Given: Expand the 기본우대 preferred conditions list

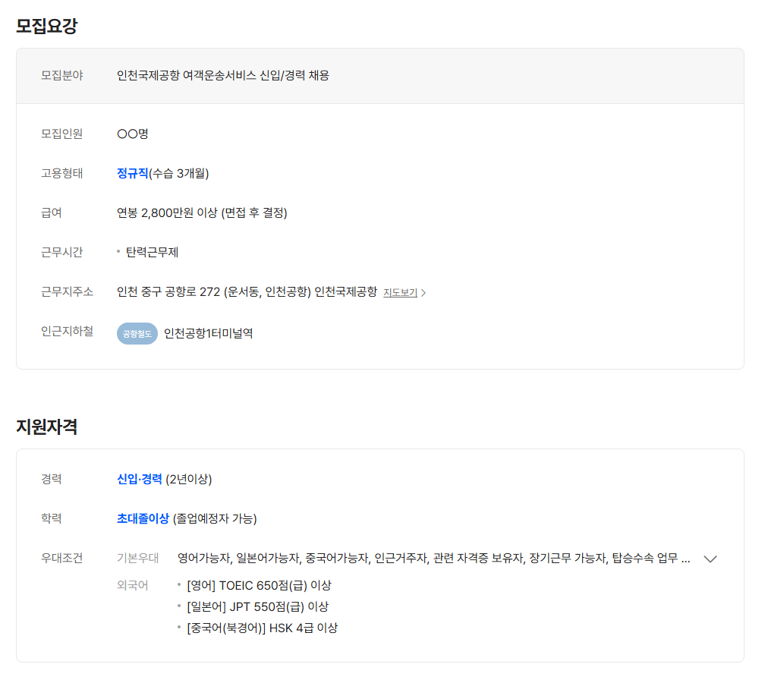Looking at the screenshot, I should [710, 559].
